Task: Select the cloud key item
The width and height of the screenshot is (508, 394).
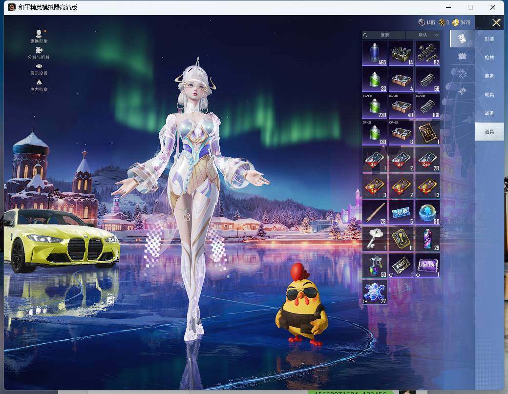Action: (x=375, y=239)
